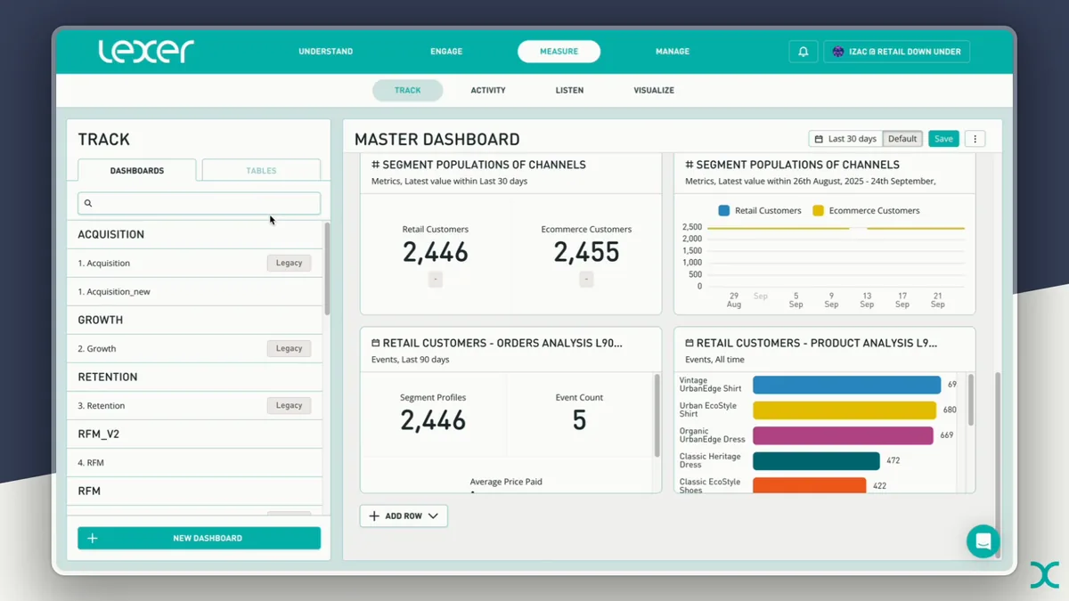Open the Manage menu
1069x601 pixels.
(673, 52)
